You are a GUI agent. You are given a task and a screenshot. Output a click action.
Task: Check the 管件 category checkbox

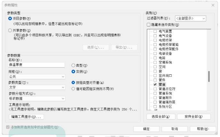(155, 80)
